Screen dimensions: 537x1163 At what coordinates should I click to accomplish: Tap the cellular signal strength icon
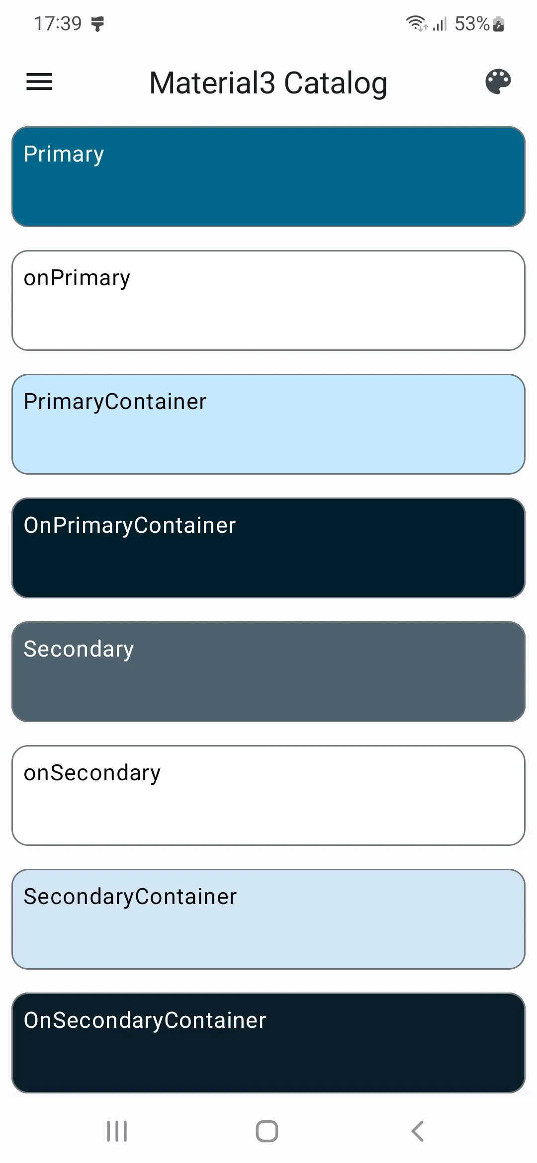click(x=440, y=23)
